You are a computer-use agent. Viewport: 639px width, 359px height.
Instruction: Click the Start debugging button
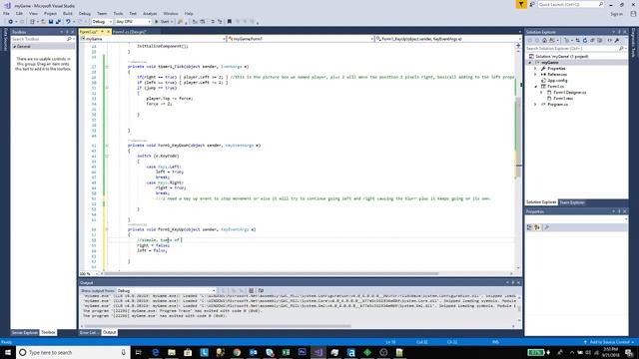tap(163, 22)
